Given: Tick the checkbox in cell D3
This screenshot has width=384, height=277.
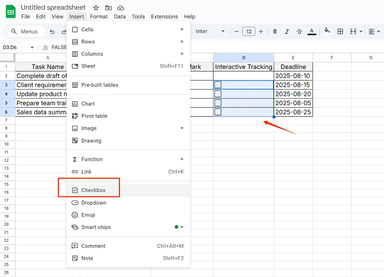Looking at the screenshot, I should pos(218,85).
